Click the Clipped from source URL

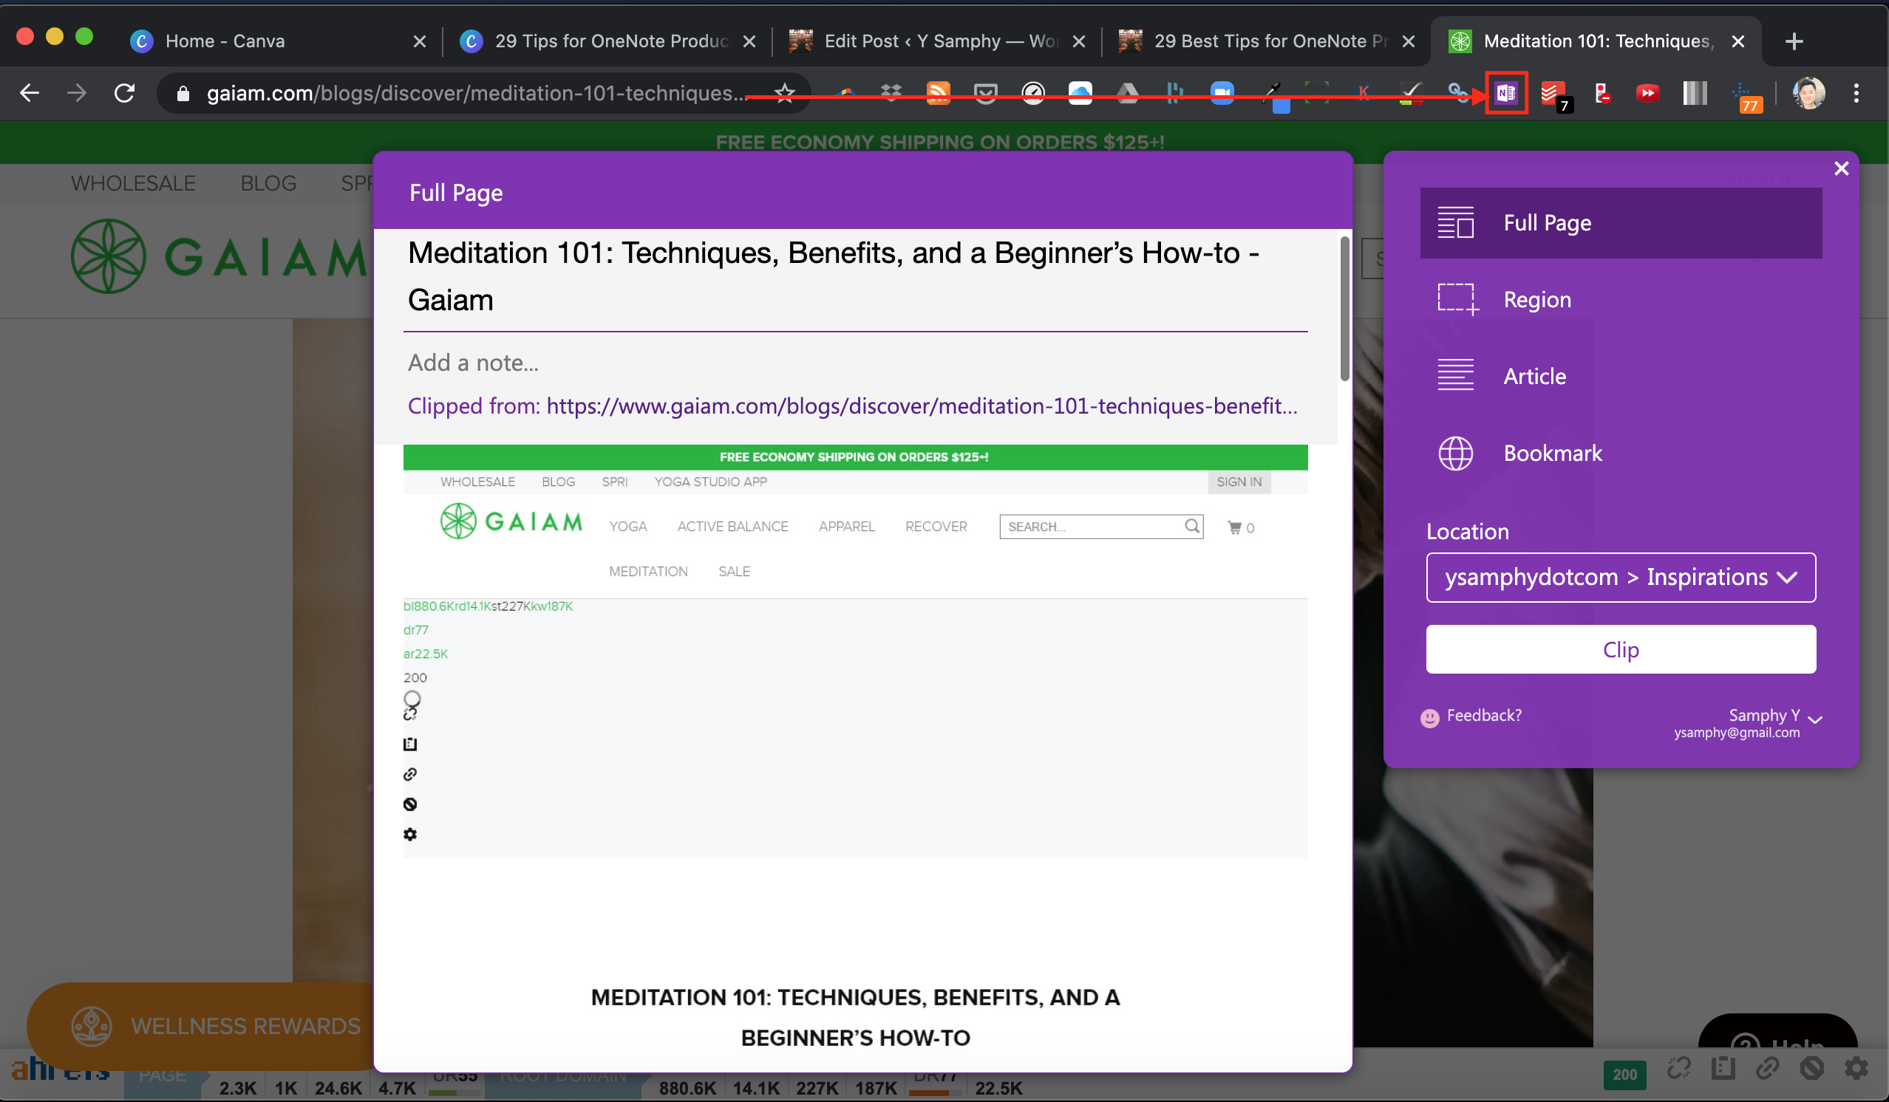tap(922, 406)
